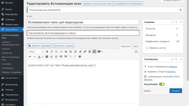Focus the Заголовок всплывающего окна field

click(83, 33)
